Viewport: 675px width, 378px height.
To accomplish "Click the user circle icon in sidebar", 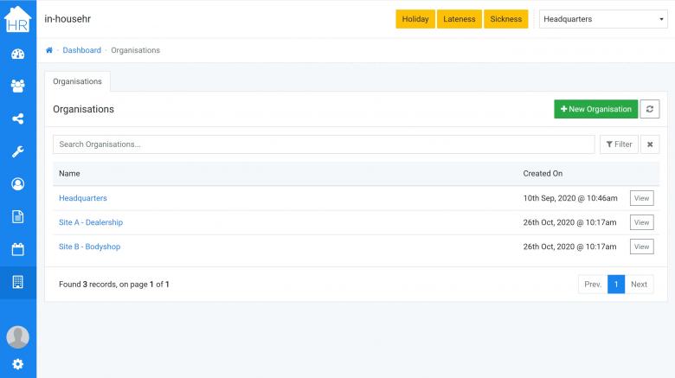I will tap(17, 184).
